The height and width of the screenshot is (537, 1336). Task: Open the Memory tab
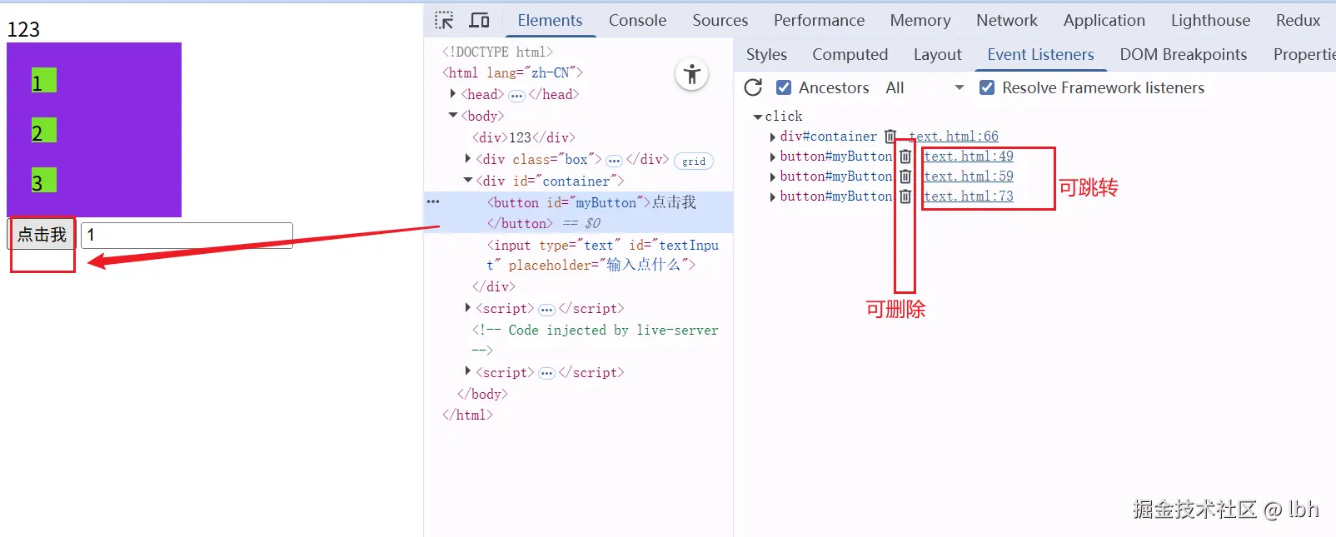tap(920, 20)
